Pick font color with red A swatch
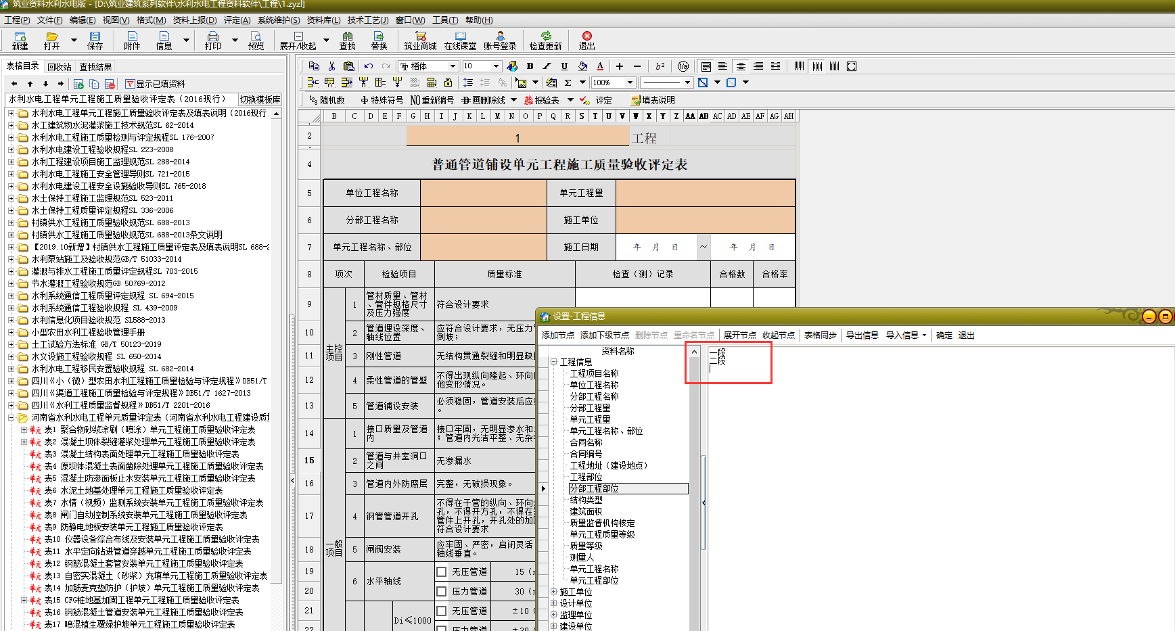1175x631 pixels. 600,66
